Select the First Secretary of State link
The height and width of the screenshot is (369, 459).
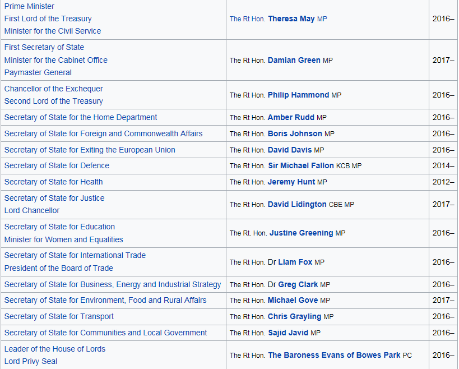(x=44, y=47)
